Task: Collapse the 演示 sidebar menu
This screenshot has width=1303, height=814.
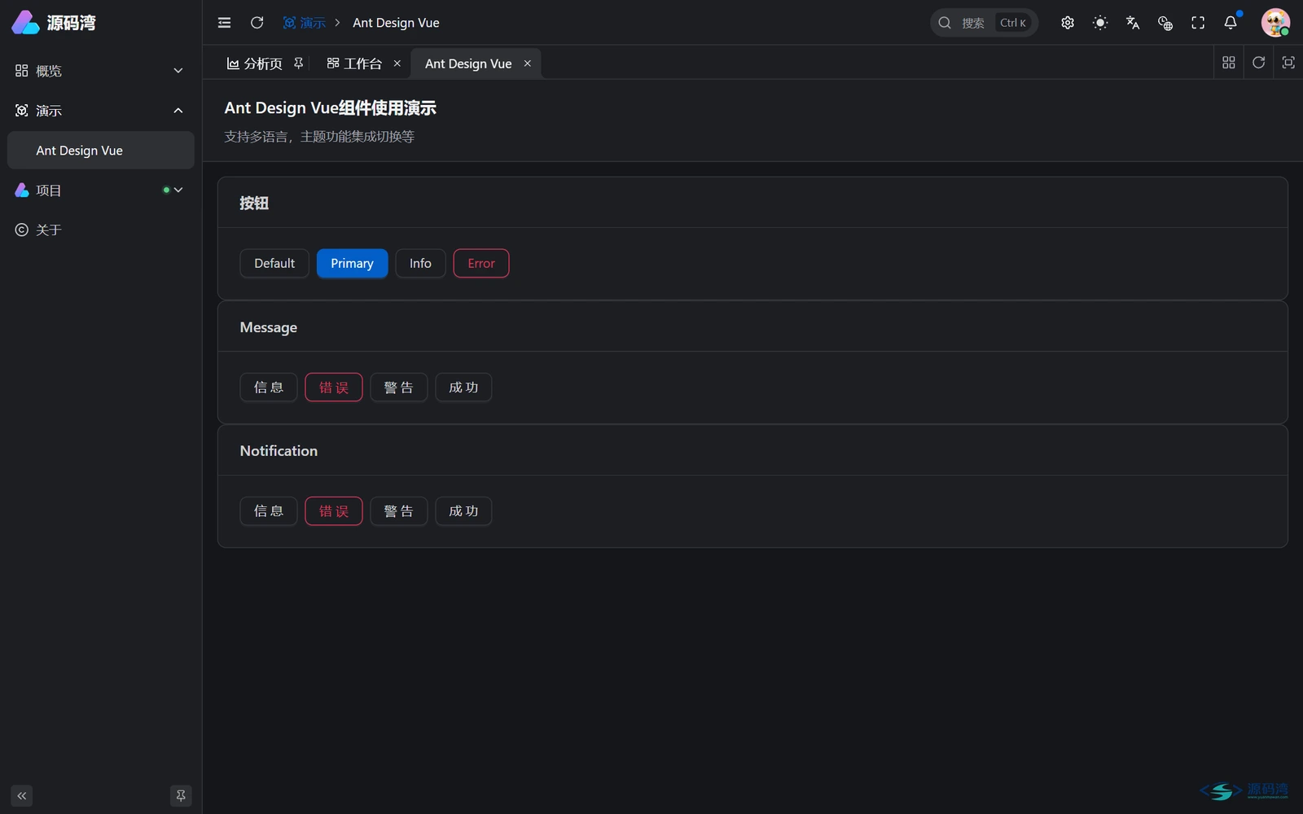Action: (x=101, y=111)
